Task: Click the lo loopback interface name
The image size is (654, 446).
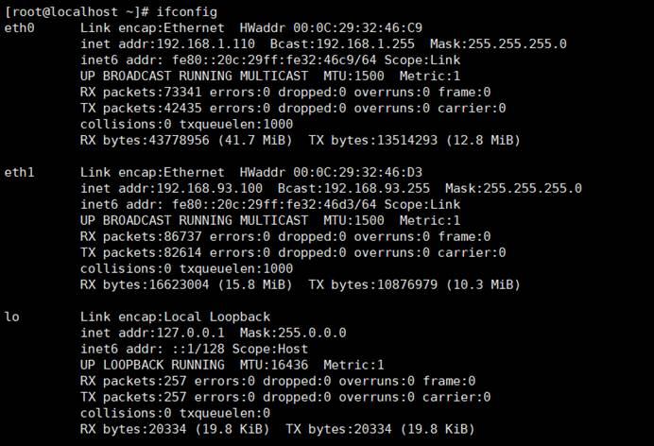Action: click(x=12, y=317)
